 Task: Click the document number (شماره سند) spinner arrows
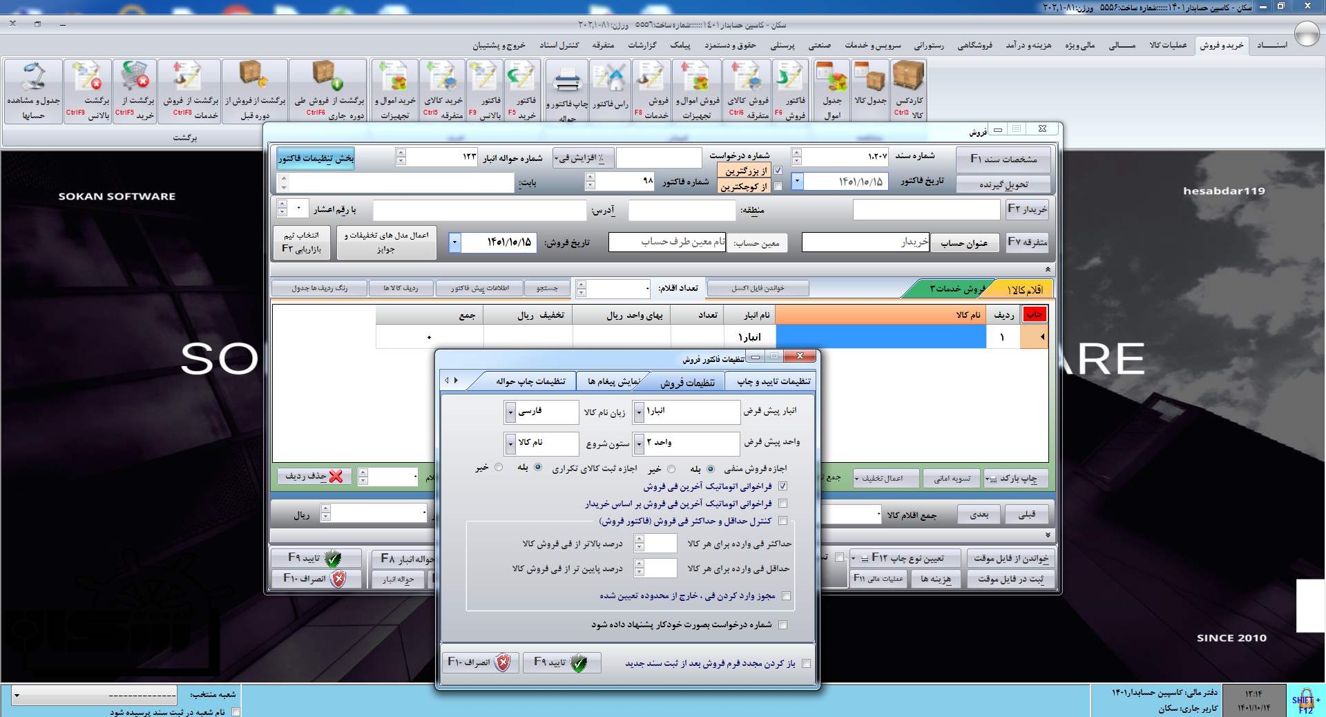[x=796, y=157]
